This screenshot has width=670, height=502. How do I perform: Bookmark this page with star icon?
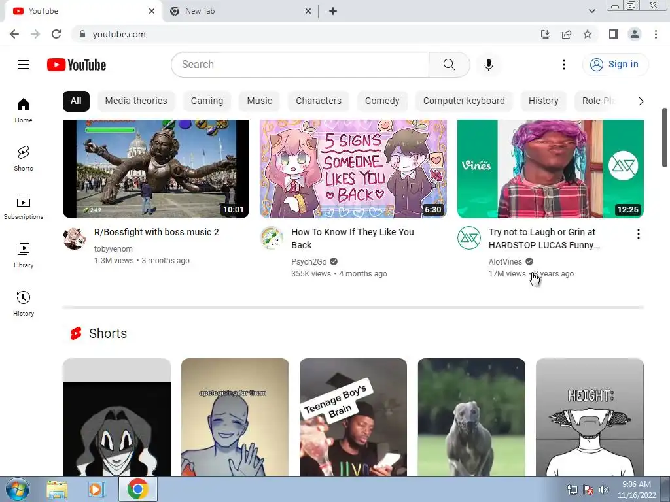click(x=588, y=34)
